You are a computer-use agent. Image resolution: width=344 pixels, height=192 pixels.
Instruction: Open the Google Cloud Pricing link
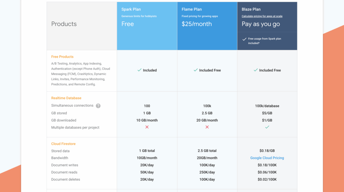267,158
